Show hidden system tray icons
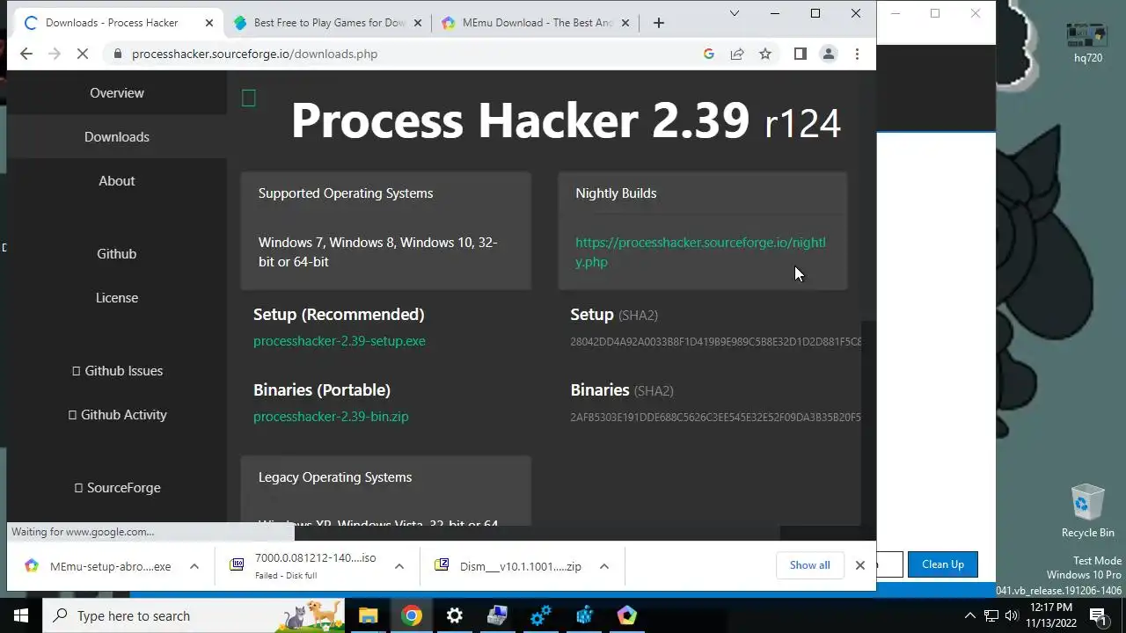Screen dimensions: 1126x633 [x=970, y=615]
